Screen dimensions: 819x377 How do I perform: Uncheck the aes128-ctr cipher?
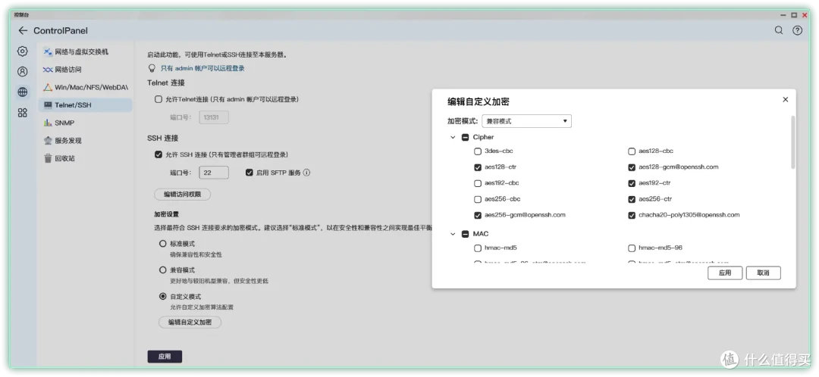[478, 167]
